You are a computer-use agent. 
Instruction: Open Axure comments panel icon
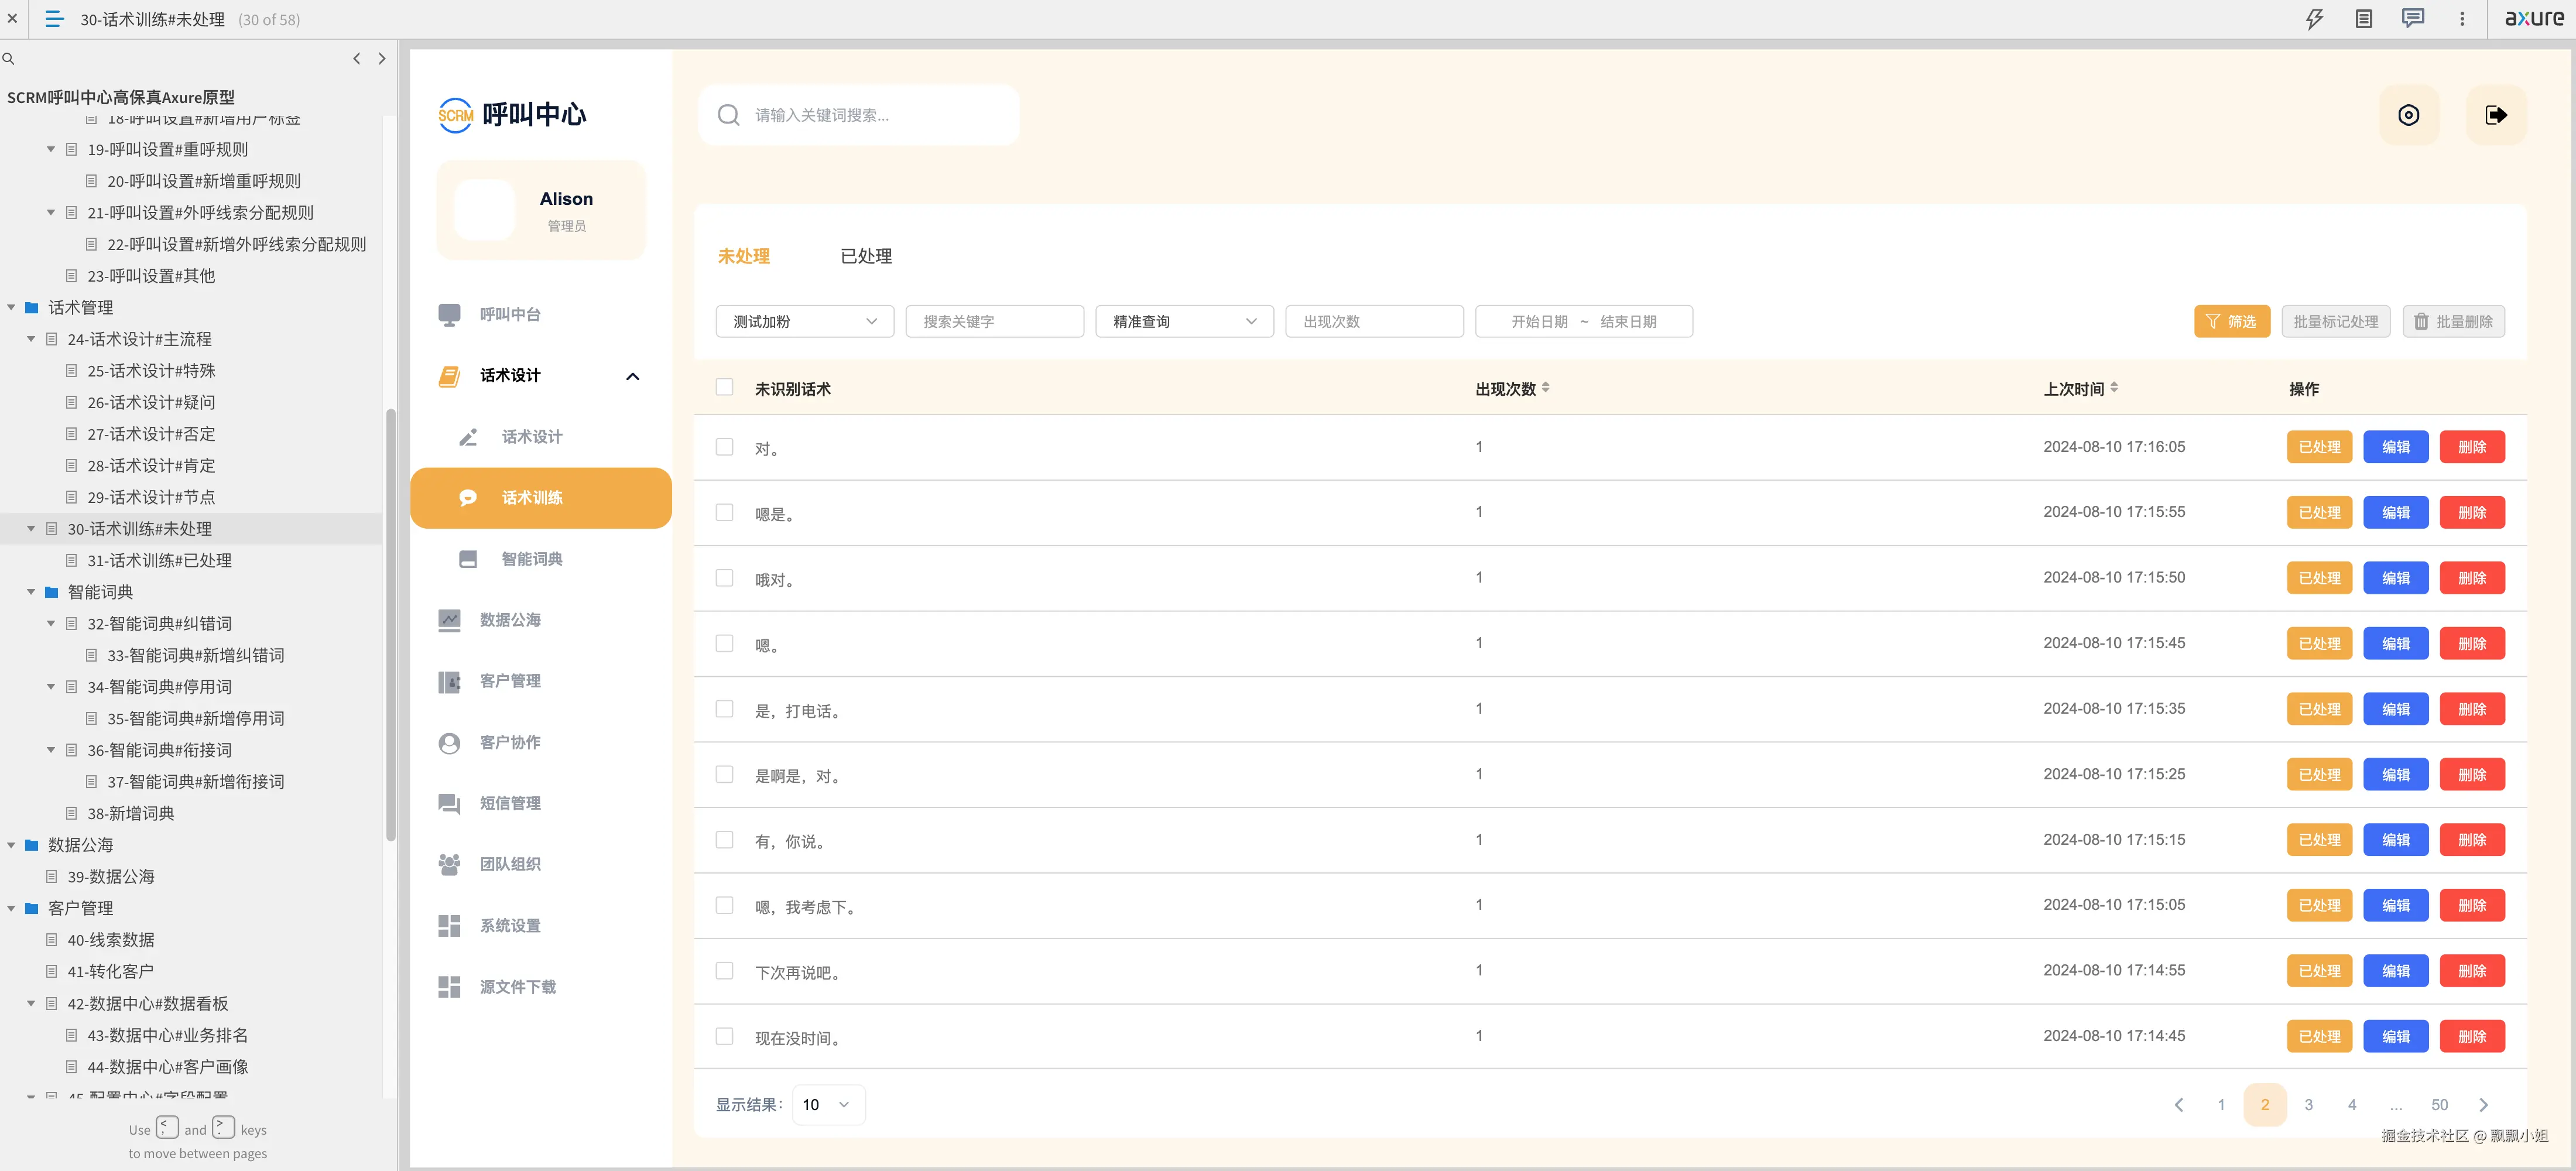click(2412, 19)
